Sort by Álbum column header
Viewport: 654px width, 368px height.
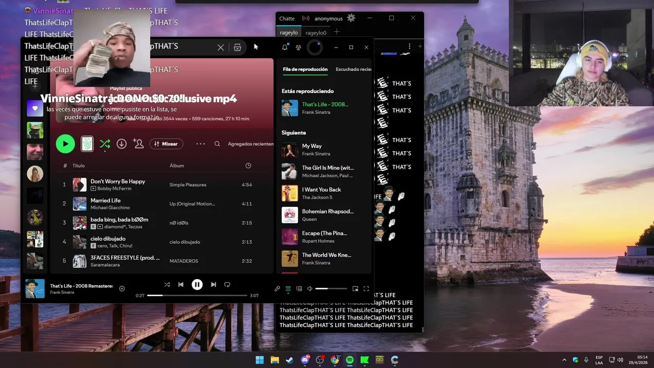[177, 166]
